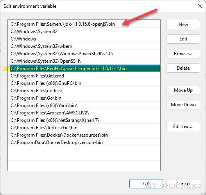
Task: Select the WindowsPowerShell\v1.0\ path entry
Action: pyautogui.click(x=85, y=54)
